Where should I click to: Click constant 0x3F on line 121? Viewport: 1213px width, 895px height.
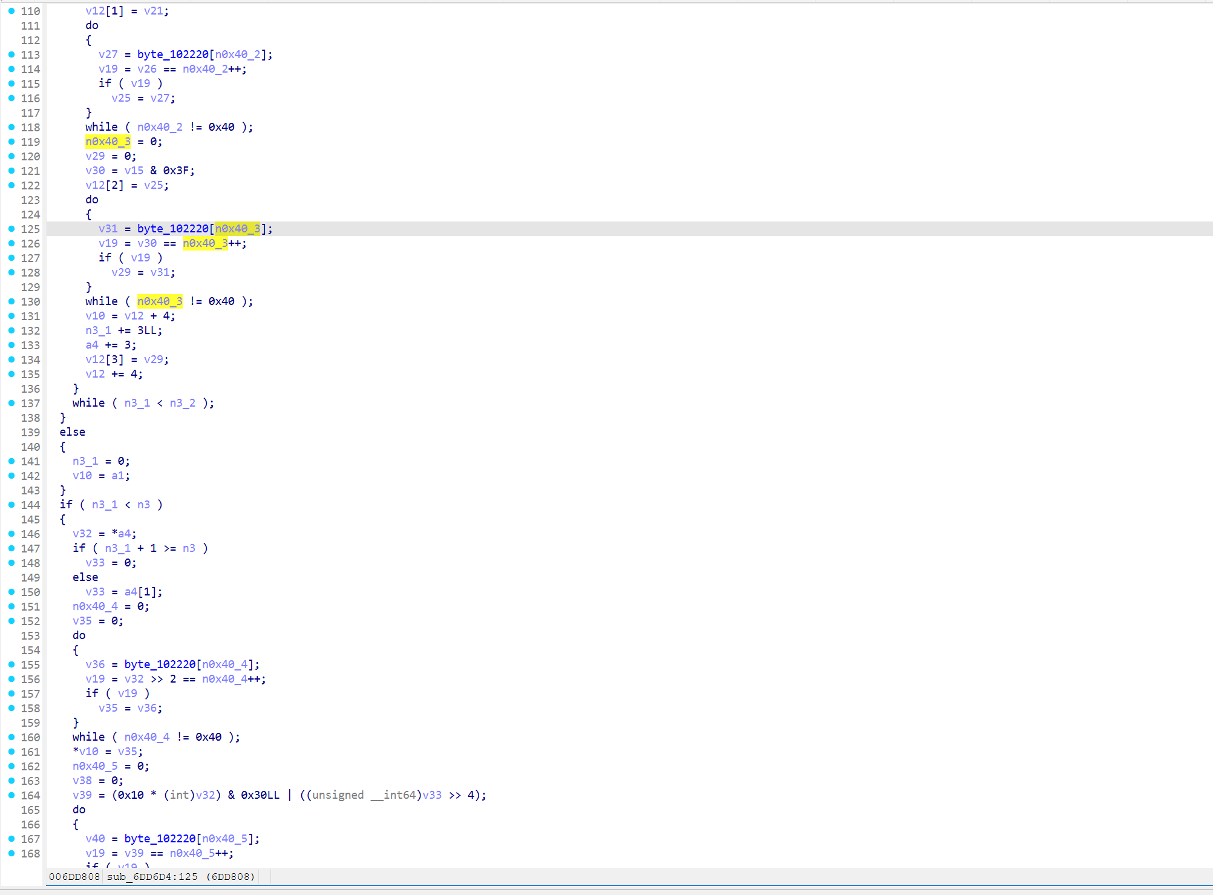(176, 171)
